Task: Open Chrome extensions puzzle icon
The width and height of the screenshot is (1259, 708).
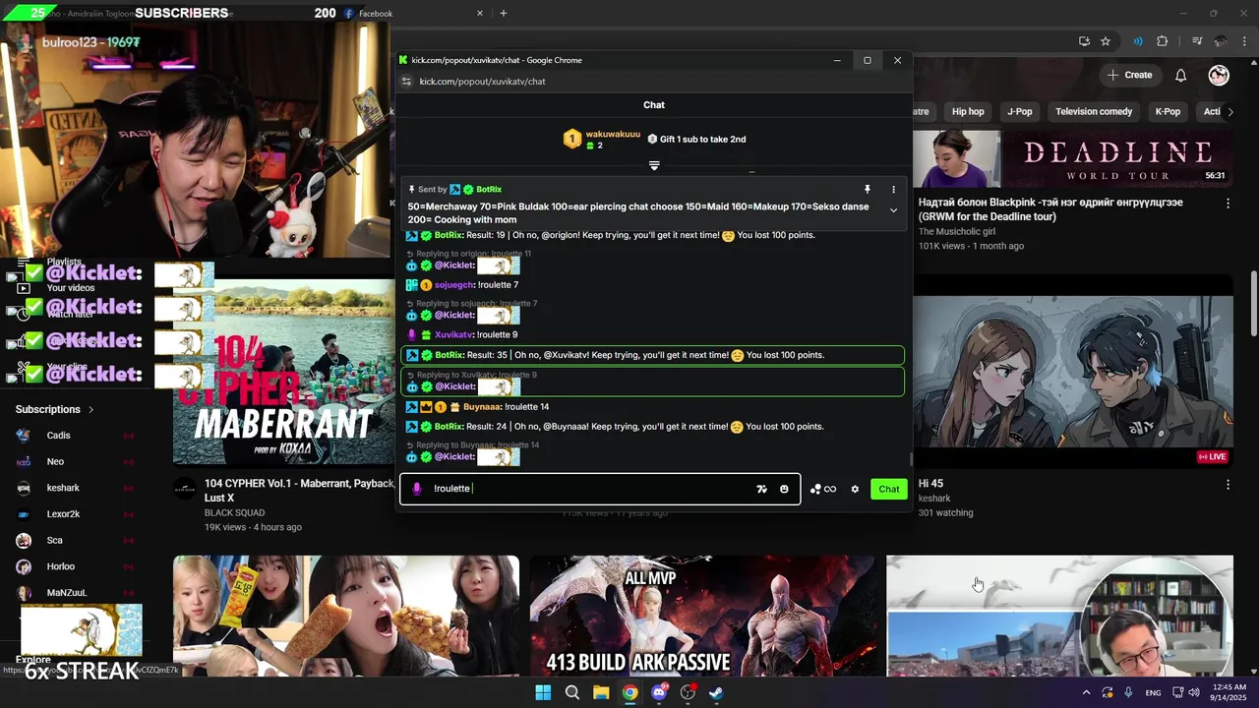Action: pos(1163,41)
